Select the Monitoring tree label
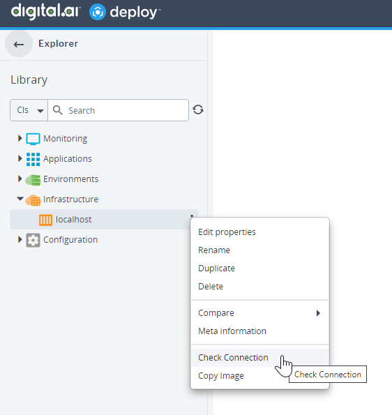The height and width of the screenshot is (415, 392). [x=66, y=138]
